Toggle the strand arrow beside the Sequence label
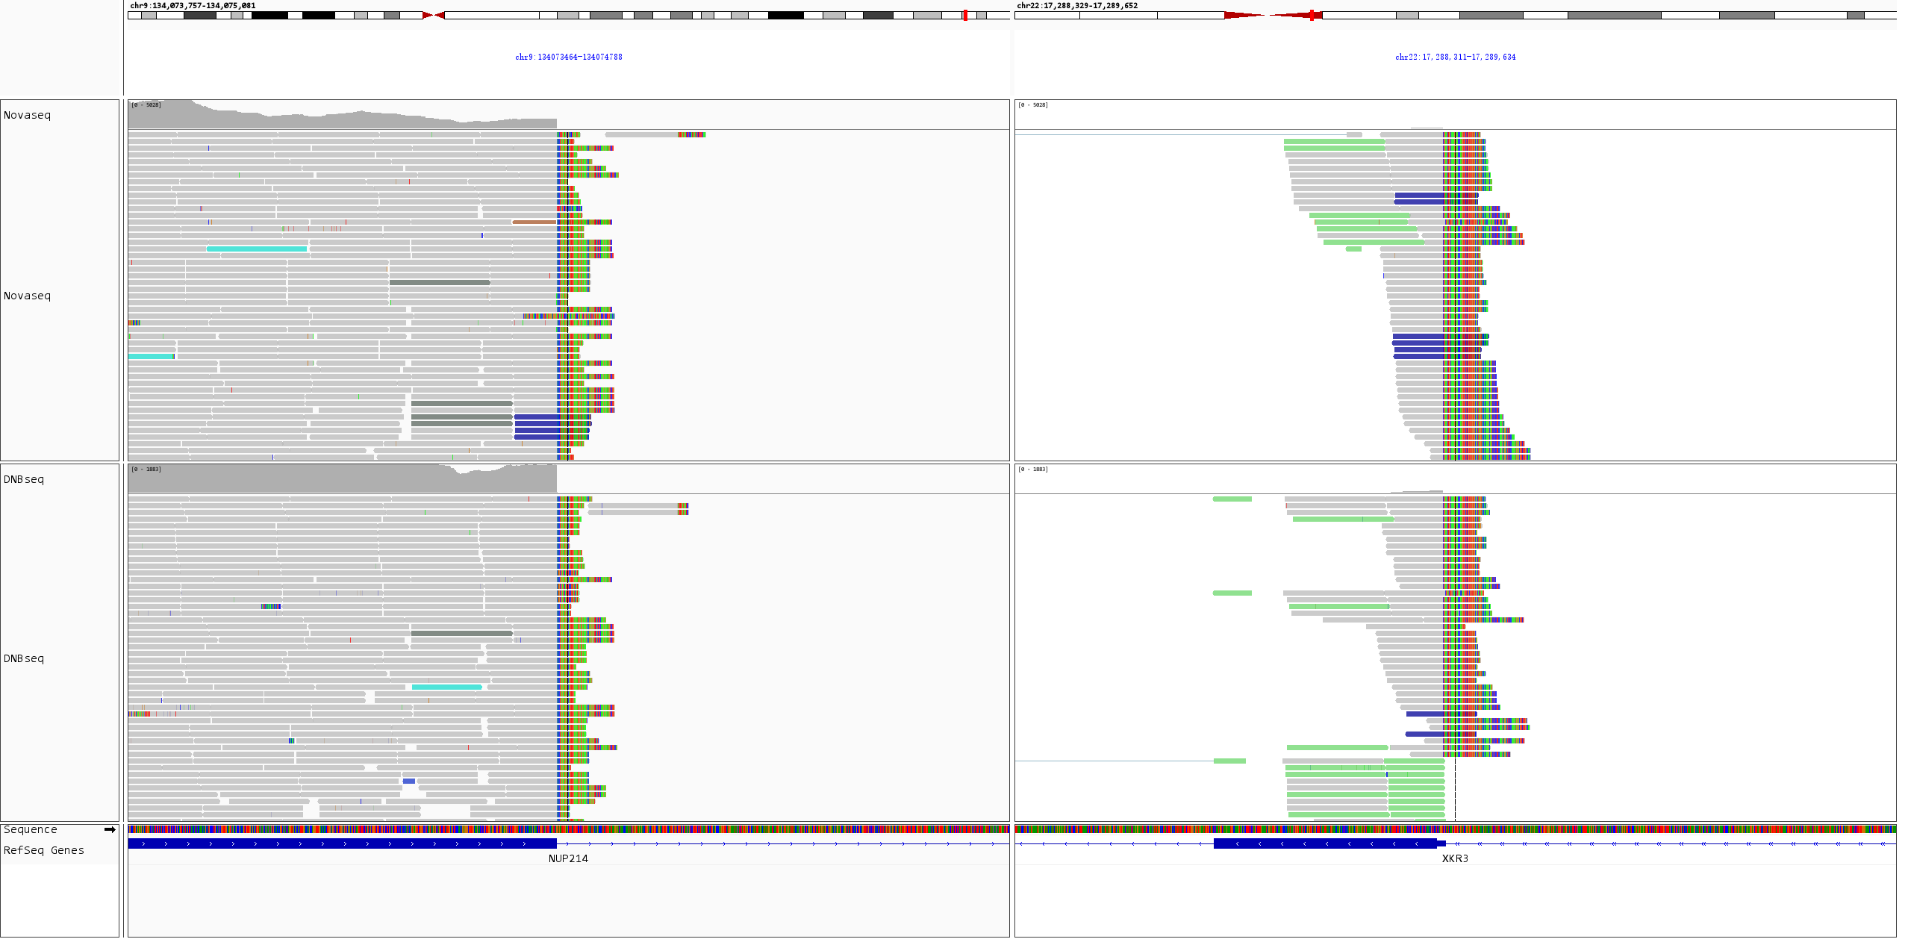 [x=113, y=829]
